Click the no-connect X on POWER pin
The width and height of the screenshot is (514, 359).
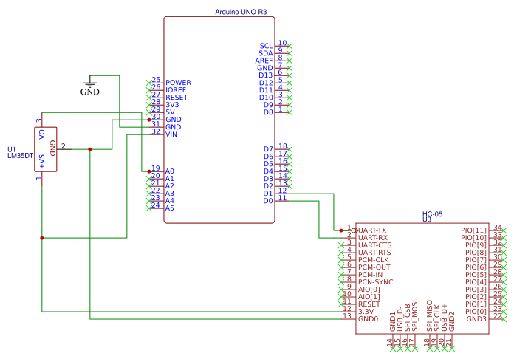149,83
